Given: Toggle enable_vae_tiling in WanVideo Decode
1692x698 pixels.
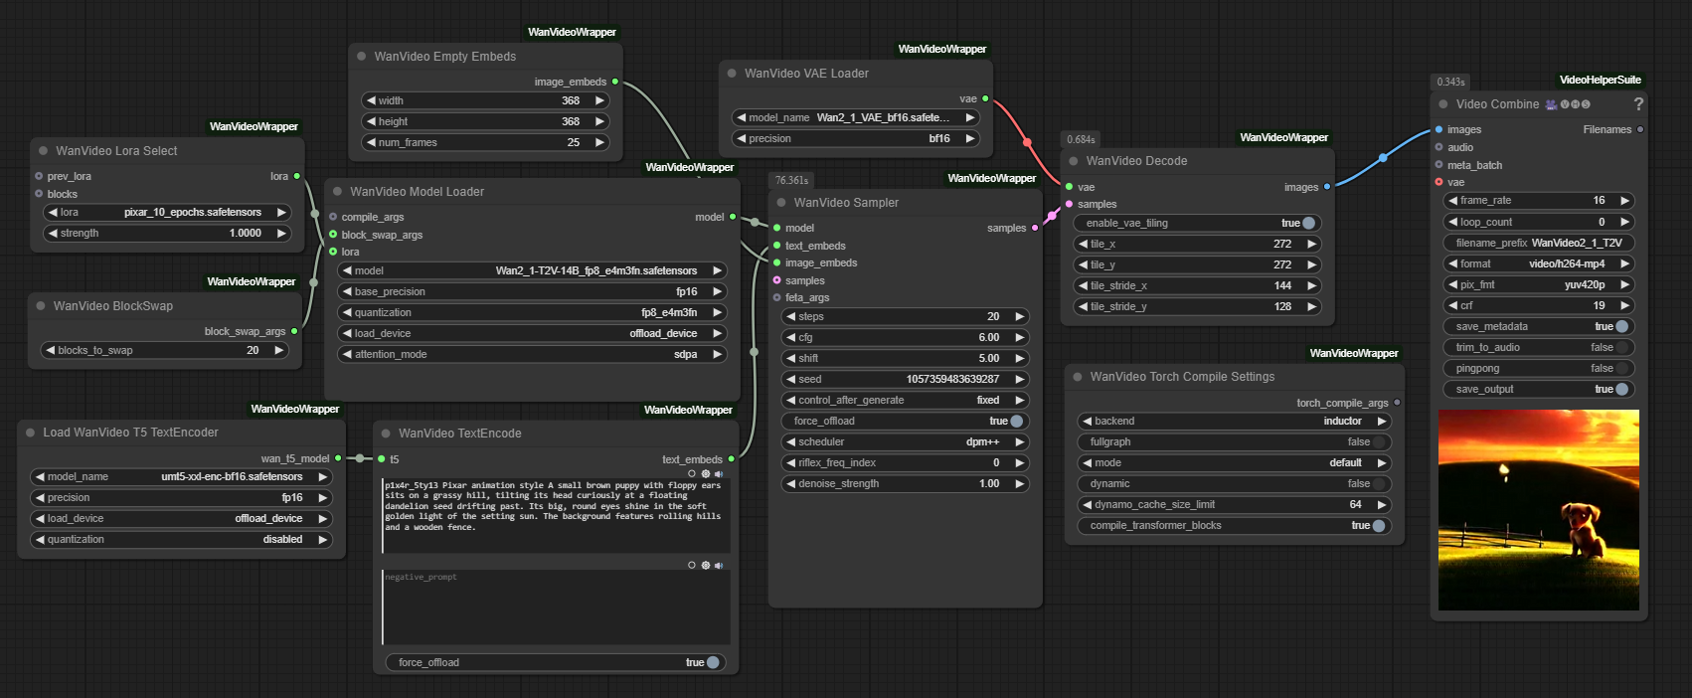Looking at the screenshot, I should 1308,224.
